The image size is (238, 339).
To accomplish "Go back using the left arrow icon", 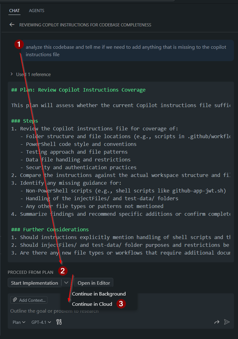I will click(x=12, y=25).
